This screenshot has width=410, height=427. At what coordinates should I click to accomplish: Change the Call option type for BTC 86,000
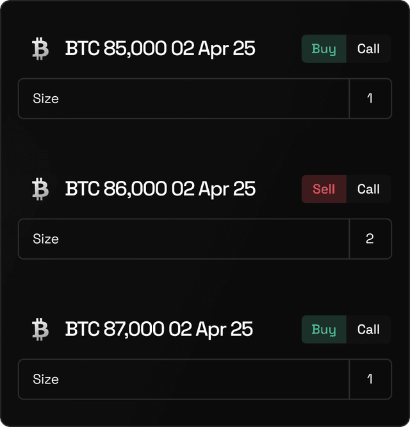tap(368, 189)
